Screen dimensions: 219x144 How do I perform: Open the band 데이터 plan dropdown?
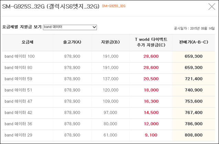click(x=70, y=27)
